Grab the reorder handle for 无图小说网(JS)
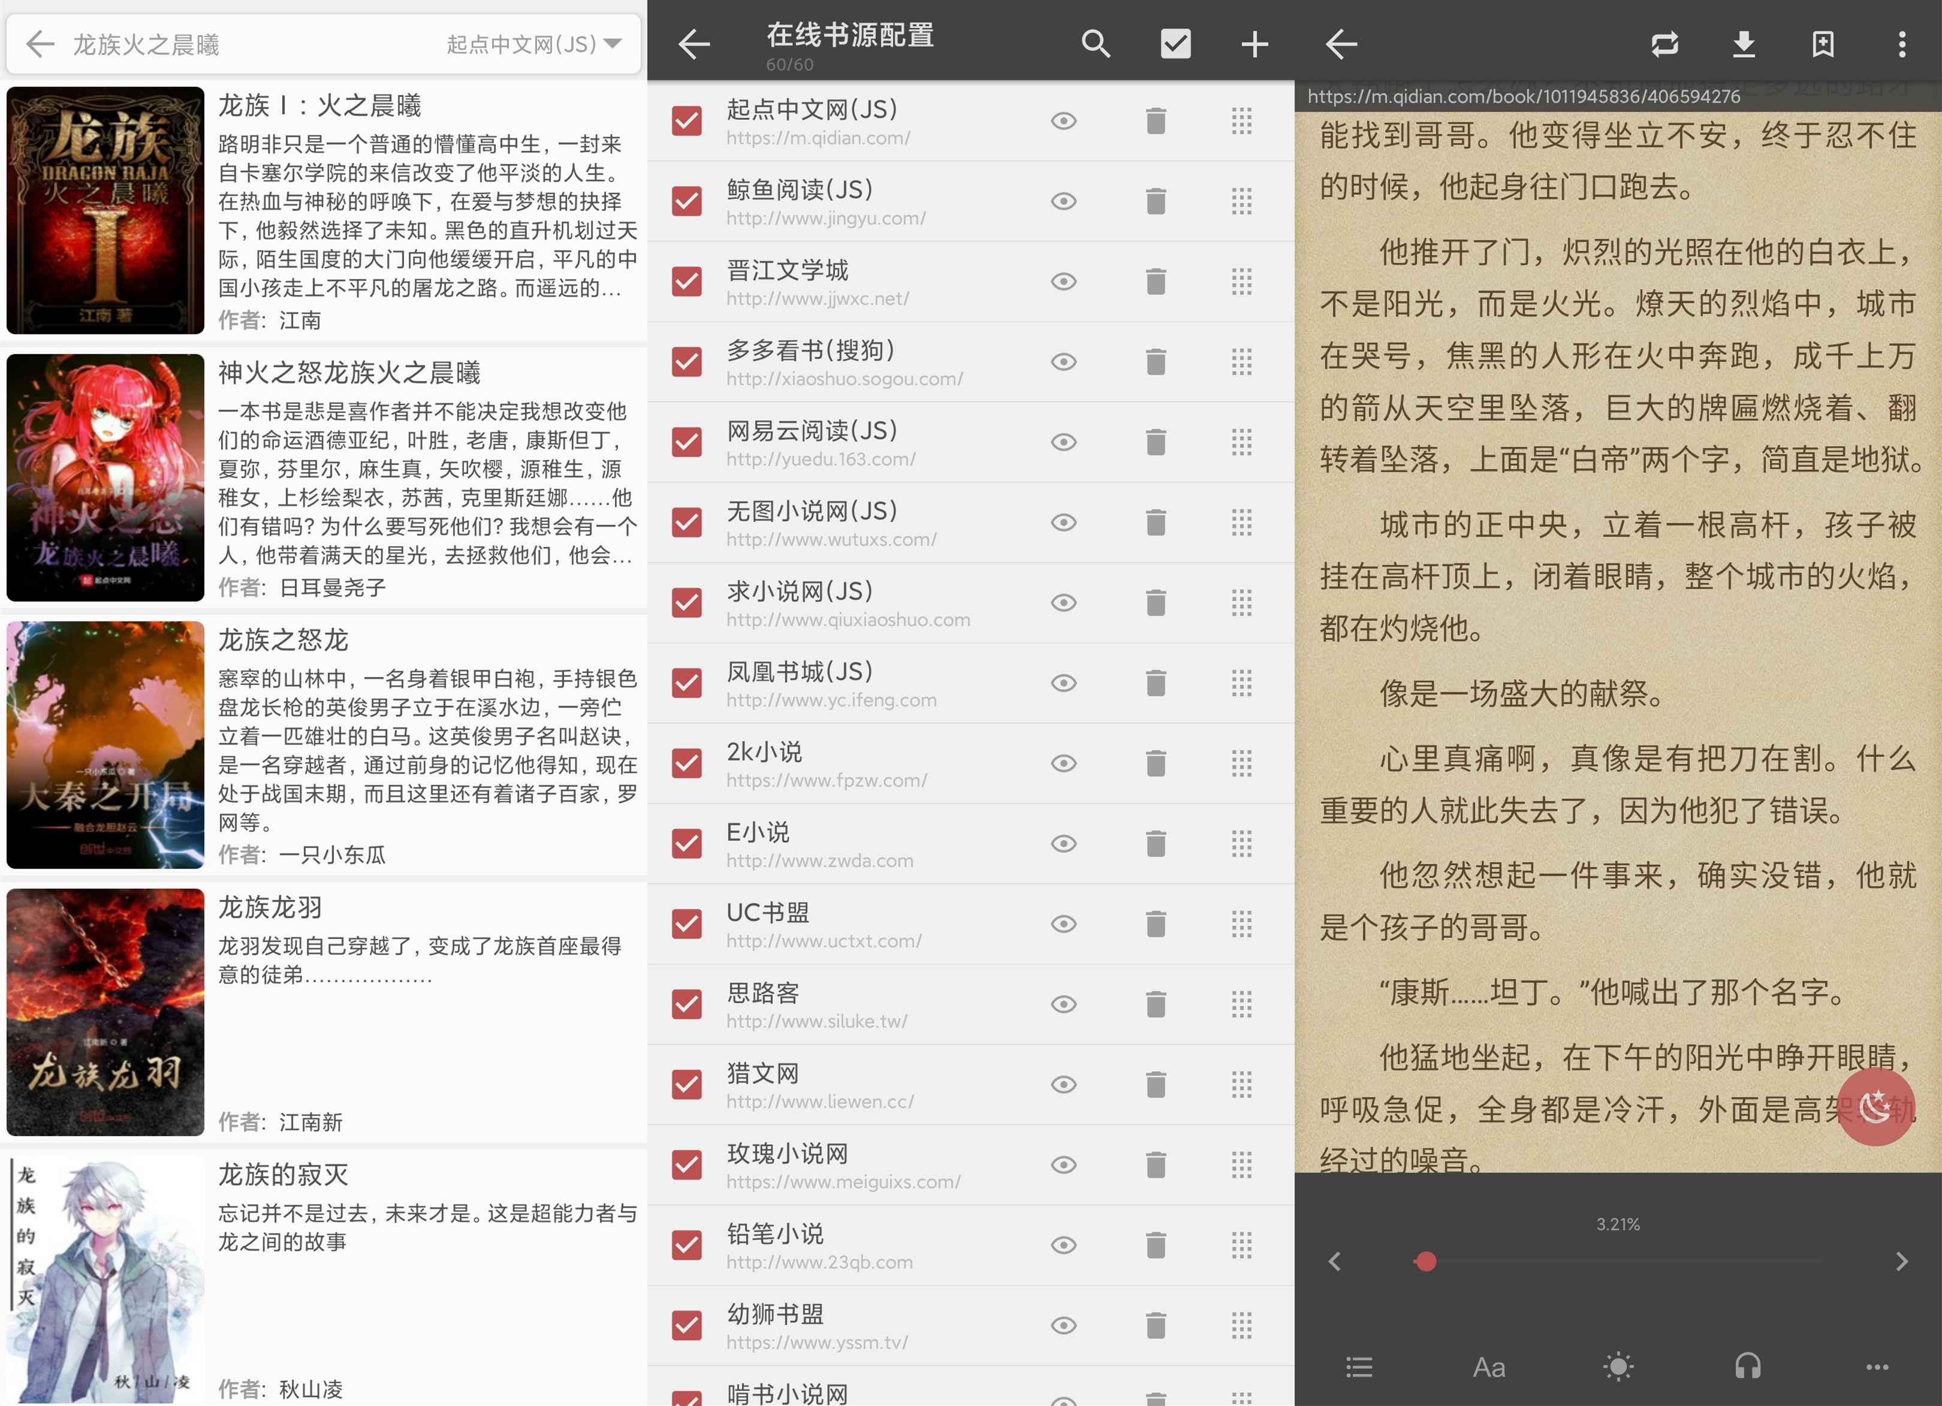1942x1406 pixels. click(x=1241, y=523)
